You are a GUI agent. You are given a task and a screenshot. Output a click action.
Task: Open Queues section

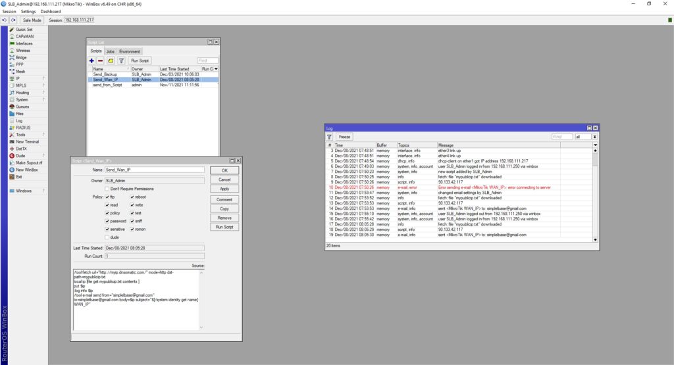point(22,107)
